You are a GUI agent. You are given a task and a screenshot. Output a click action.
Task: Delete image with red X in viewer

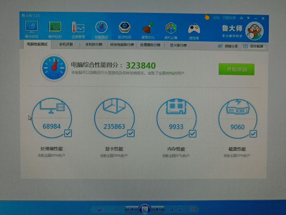[193, 209]
